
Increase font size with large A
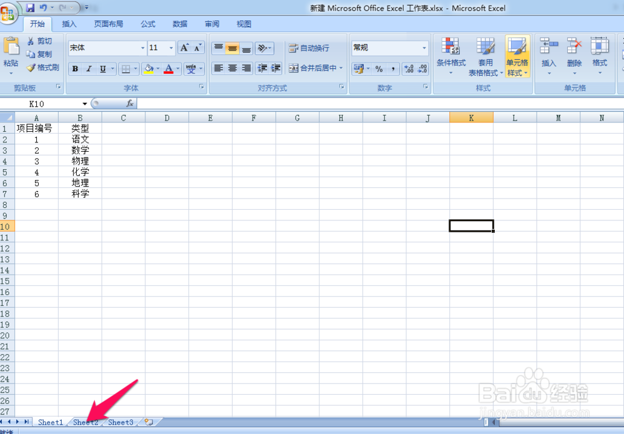point(184,48)
